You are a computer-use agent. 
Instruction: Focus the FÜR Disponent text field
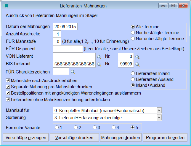click(68, 49)
